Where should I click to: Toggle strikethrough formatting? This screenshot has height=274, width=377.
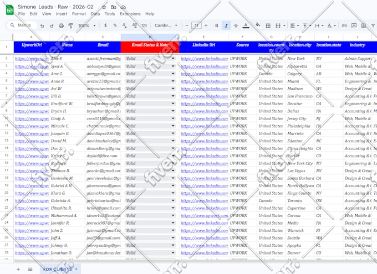click(236, 25)
